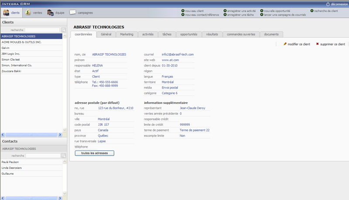This screenshot has width=349, height=200.
Task: Click the Contacts search magnifier icon
Action: click(63, 155)
